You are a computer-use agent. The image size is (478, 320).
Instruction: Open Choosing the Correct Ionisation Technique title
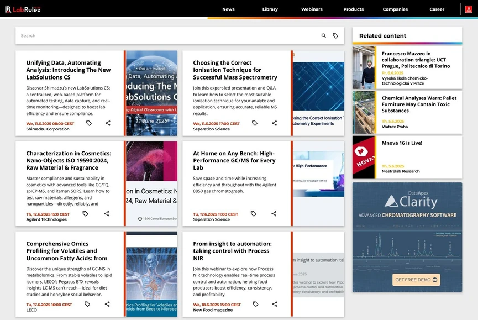click(x=235, y=70)
